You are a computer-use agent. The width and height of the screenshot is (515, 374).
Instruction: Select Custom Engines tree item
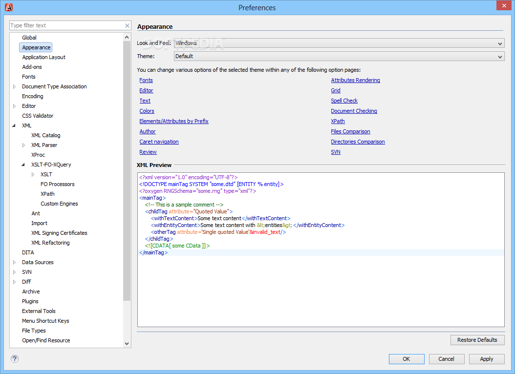tap(59, 204)
